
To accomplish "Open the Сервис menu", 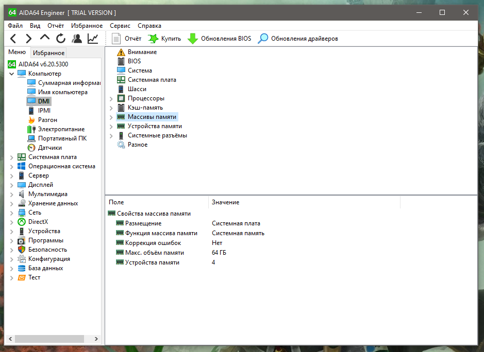I will pos(120,26).
